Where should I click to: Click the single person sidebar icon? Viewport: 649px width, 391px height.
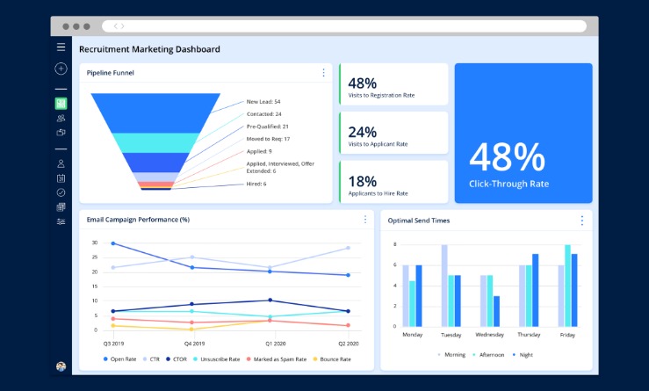61,163
